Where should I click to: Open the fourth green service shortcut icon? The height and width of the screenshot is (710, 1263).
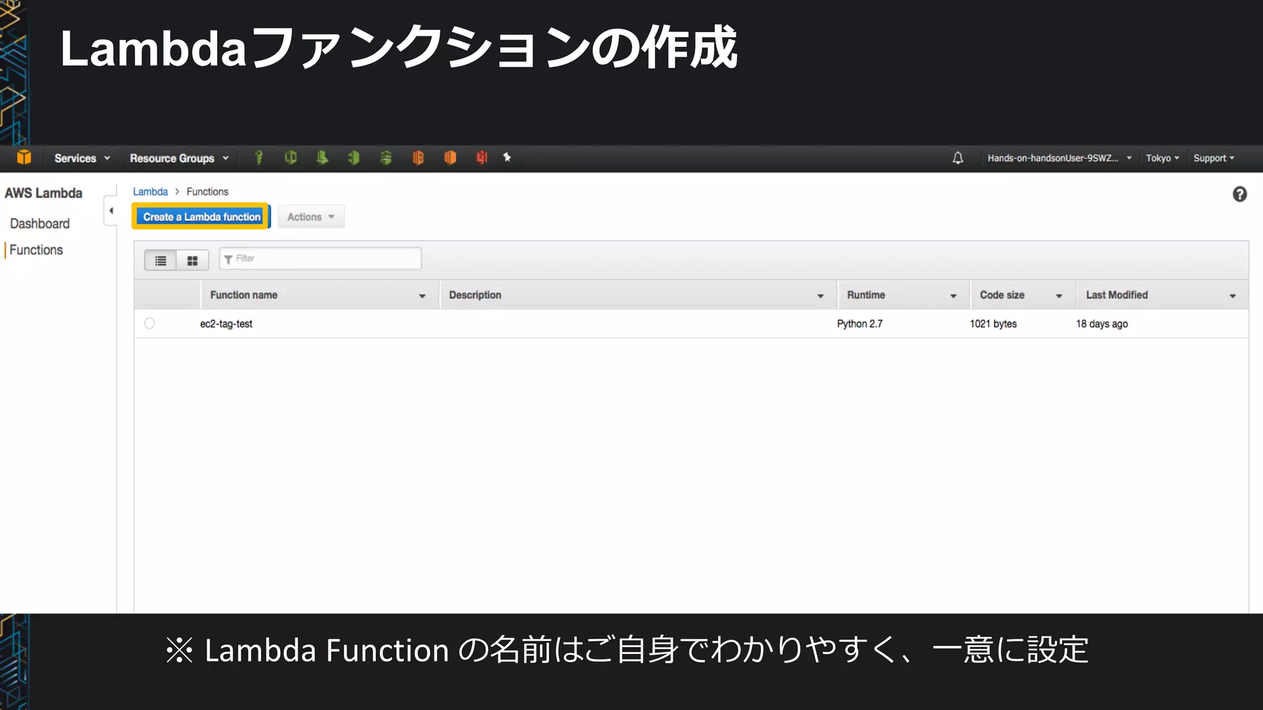pyautogui.click(x=353, y=158)
